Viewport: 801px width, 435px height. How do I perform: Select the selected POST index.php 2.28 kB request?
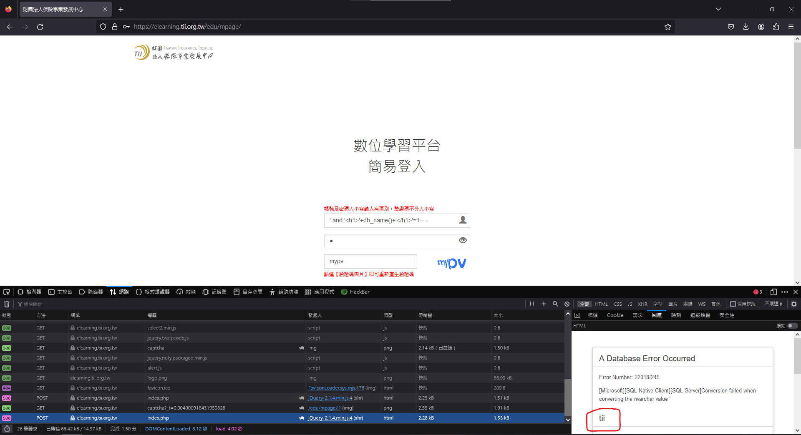[x=282, y=418]
